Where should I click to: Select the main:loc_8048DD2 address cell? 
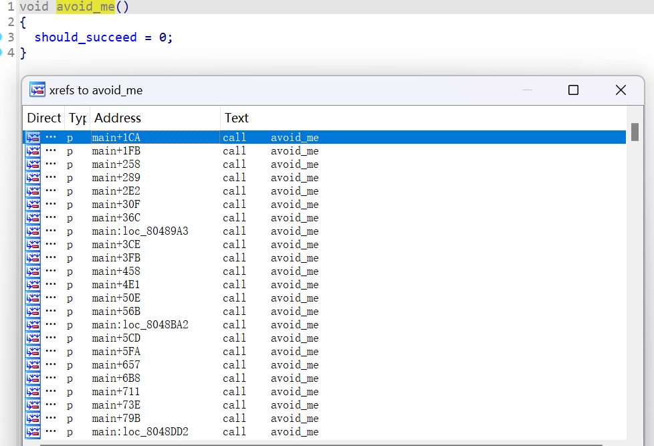click(x=155, y=431)
